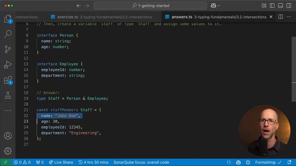Image resolution: width=296 pixels, height=166 pixels.
Task: Show additional views ellipsis in activity bar
Action: tap(8, 111)
